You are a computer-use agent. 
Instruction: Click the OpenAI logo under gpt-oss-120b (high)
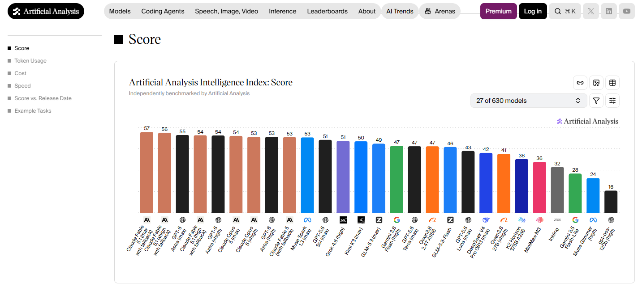tap(611, 220)
